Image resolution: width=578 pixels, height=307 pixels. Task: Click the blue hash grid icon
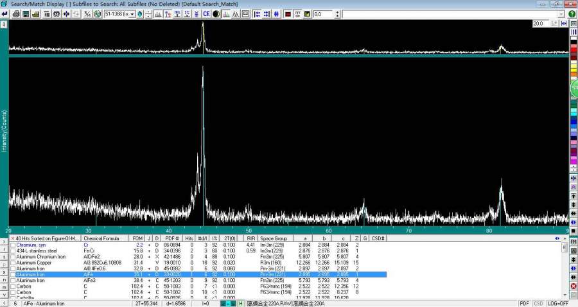click(276, 14)
